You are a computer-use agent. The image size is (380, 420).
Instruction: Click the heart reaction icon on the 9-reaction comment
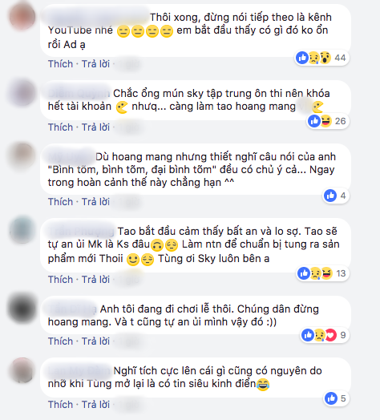331,335
